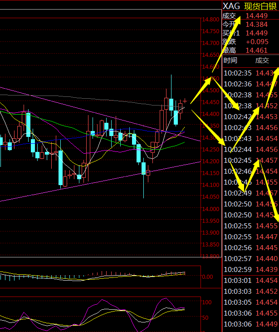Screen dimensions: 279x332
Task: Click the tick row at 10:02:57
Action: [251, 258]
